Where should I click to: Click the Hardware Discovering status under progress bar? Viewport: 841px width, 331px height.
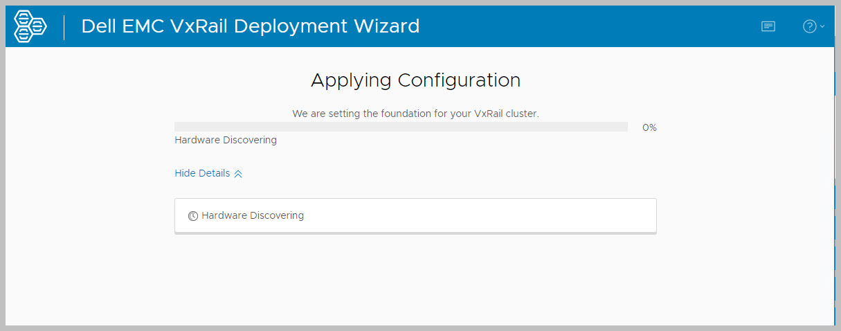(226, 140)
